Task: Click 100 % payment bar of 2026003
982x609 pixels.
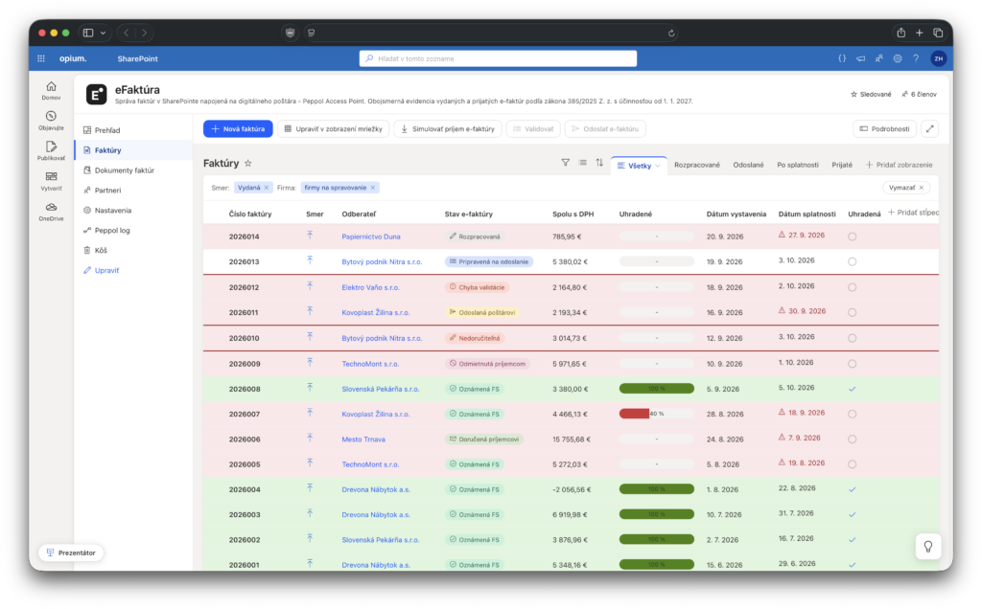Action: tap(656, 514)
